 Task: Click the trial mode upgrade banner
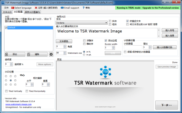(148, 8)
